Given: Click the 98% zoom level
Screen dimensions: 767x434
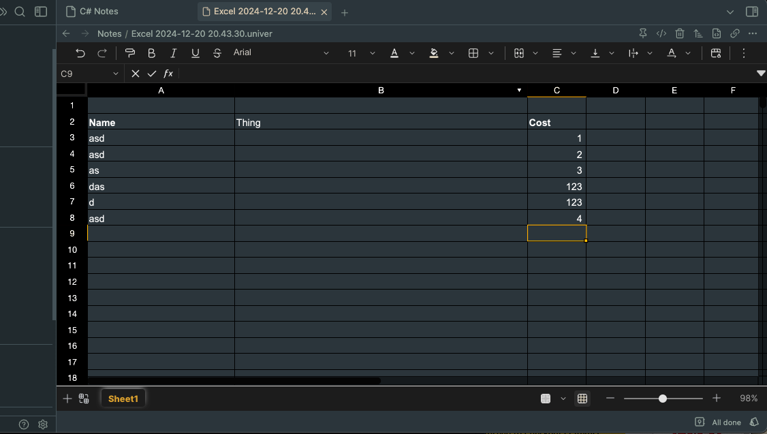Looking at the screenshot, I should click(x=749, y=399).
